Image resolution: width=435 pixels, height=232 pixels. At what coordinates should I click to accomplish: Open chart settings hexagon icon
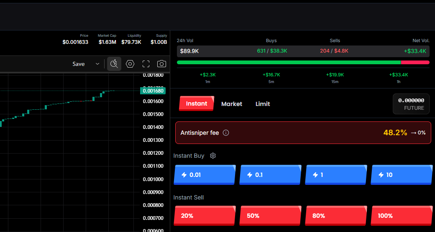pos(130,64)
